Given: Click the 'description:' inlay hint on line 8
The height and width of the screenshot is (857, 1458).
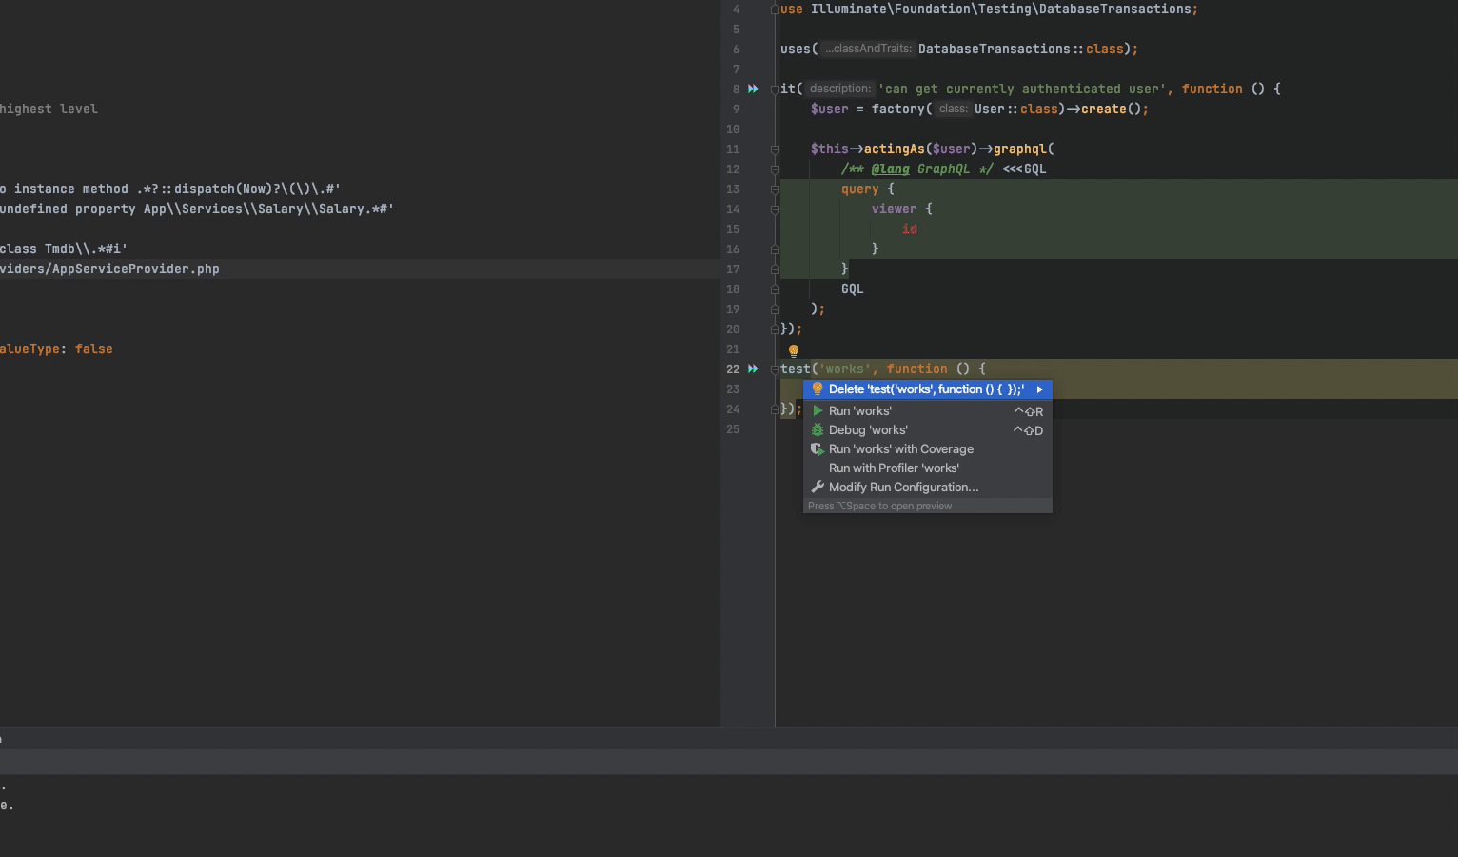Looking at the screenshot, I should (839, 89).
